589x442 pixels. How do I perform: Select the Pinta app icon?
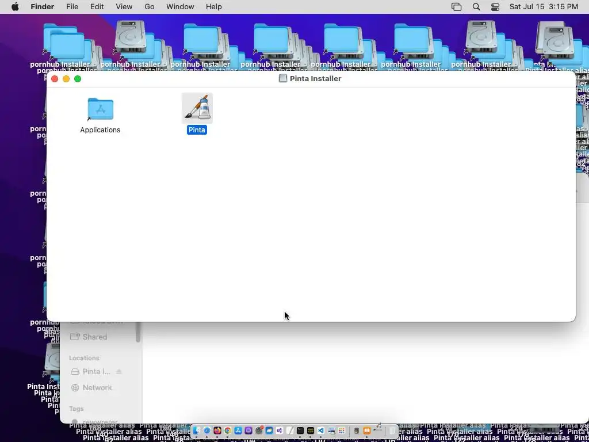(x=197, y=108)
